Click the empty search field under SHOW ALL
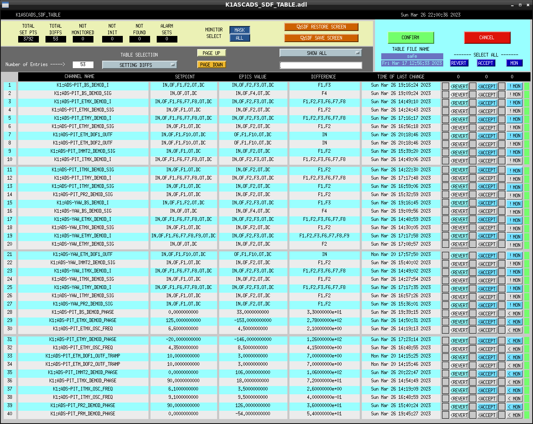Image resolution: width=533 pixels, height=424 pixels. [321, 65]
